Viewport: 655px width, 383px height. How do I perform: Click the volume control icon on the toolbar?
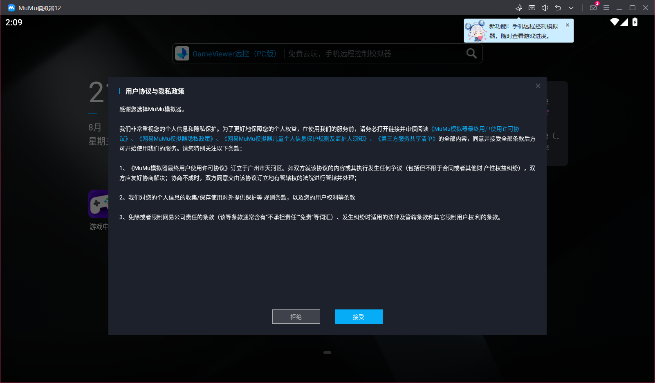coord(545,7)
